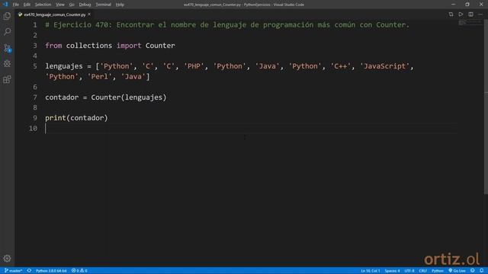This screenshot has width=488, height=274.
Task: Open the Extensions view
Action: click(x=7, y=79)
